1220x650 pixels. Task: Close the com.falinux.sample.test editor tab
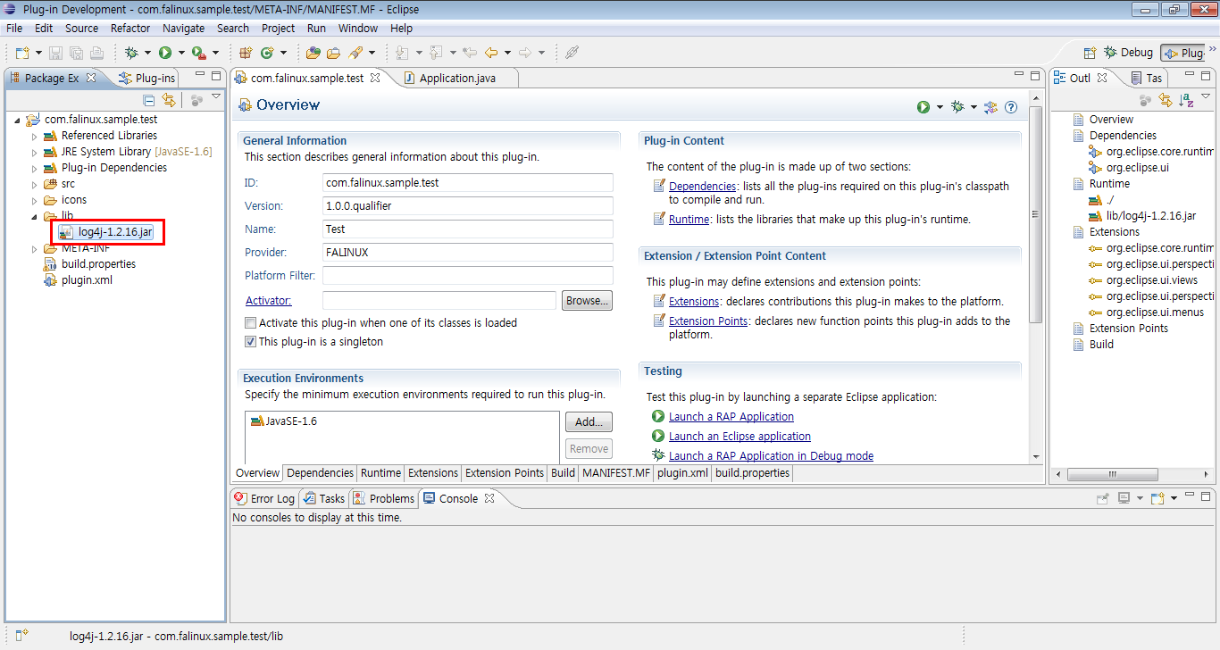coord(375,78)
